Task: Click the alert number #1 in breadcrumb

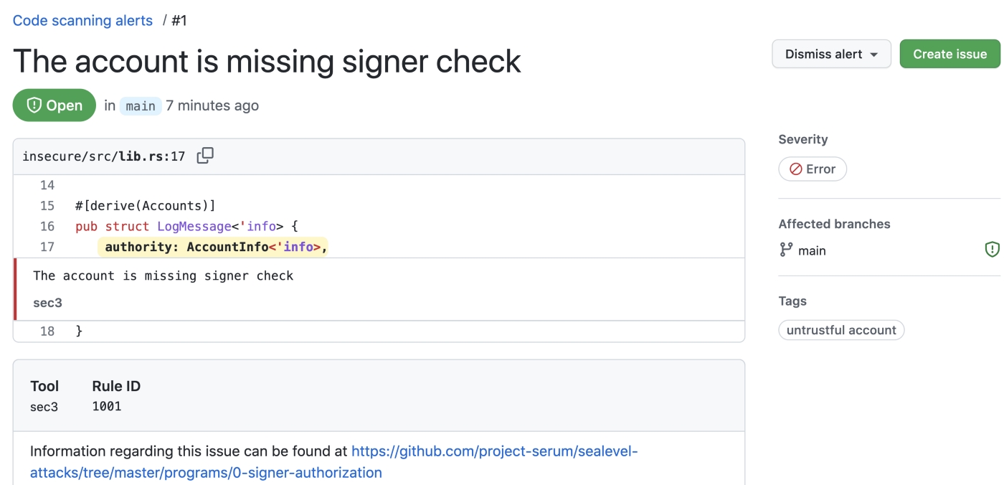Action: pos(179,20)
